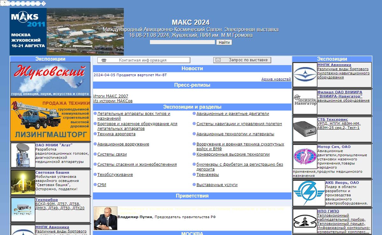
Task: Click the Приветствия section header
Action: click(192, 196)
